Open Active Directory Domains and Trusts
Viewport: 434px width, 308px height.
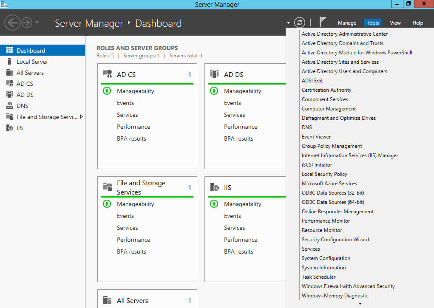pyautogui.click(x=342, y=43)
